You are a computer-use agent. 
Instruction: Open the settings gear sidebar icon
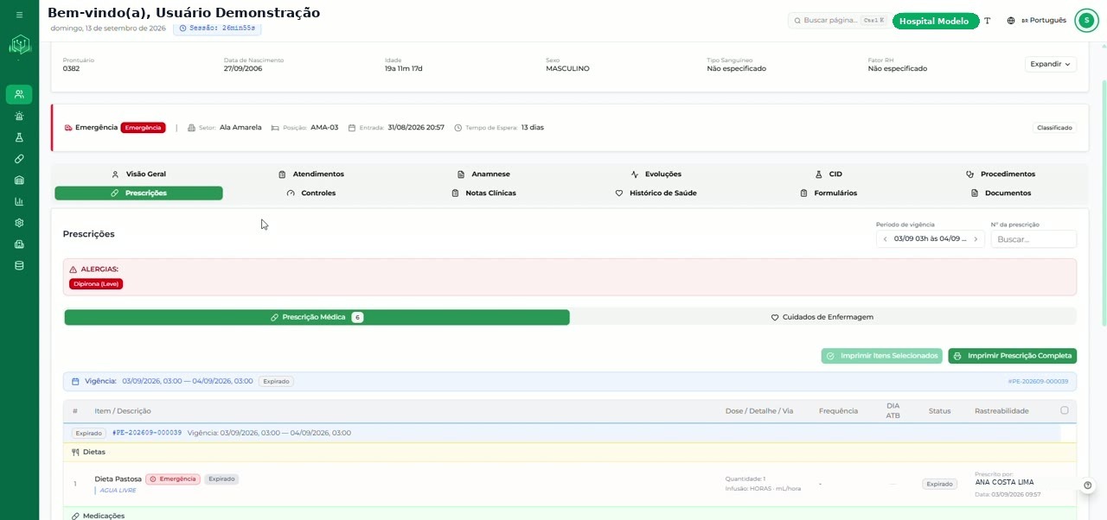coord(19,223)
